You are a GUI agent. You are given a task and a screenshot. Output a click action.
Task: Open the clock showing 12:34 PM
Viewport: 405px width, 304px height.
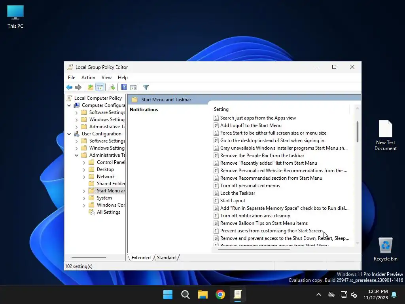point(376,294)
